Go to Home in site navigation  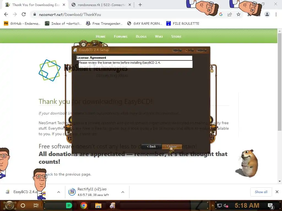point(101,37)
